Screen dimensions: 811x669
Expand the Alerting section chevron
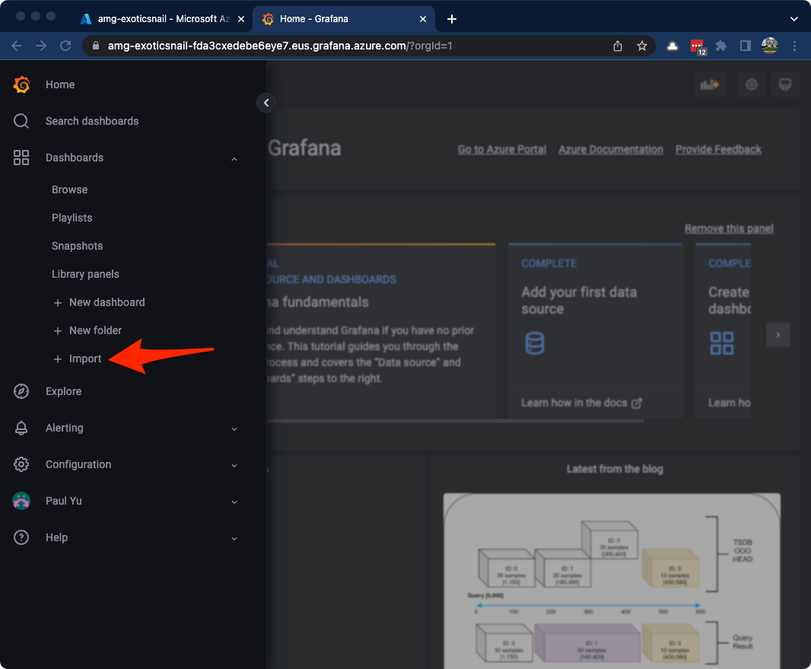click(234, 428)
